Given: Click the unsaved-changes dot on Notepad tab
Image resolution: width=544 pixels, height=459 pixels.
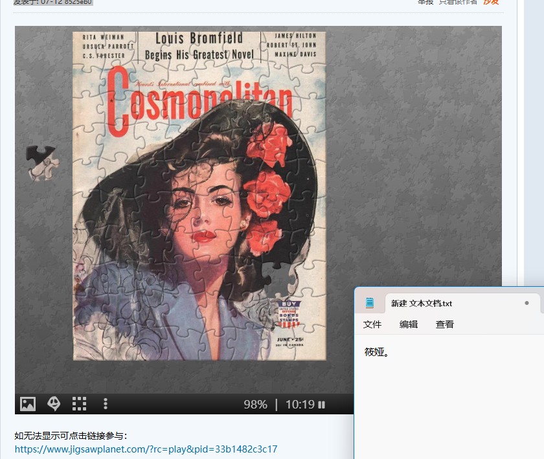Looking at the screenshot, I should (x=527, y=303).
